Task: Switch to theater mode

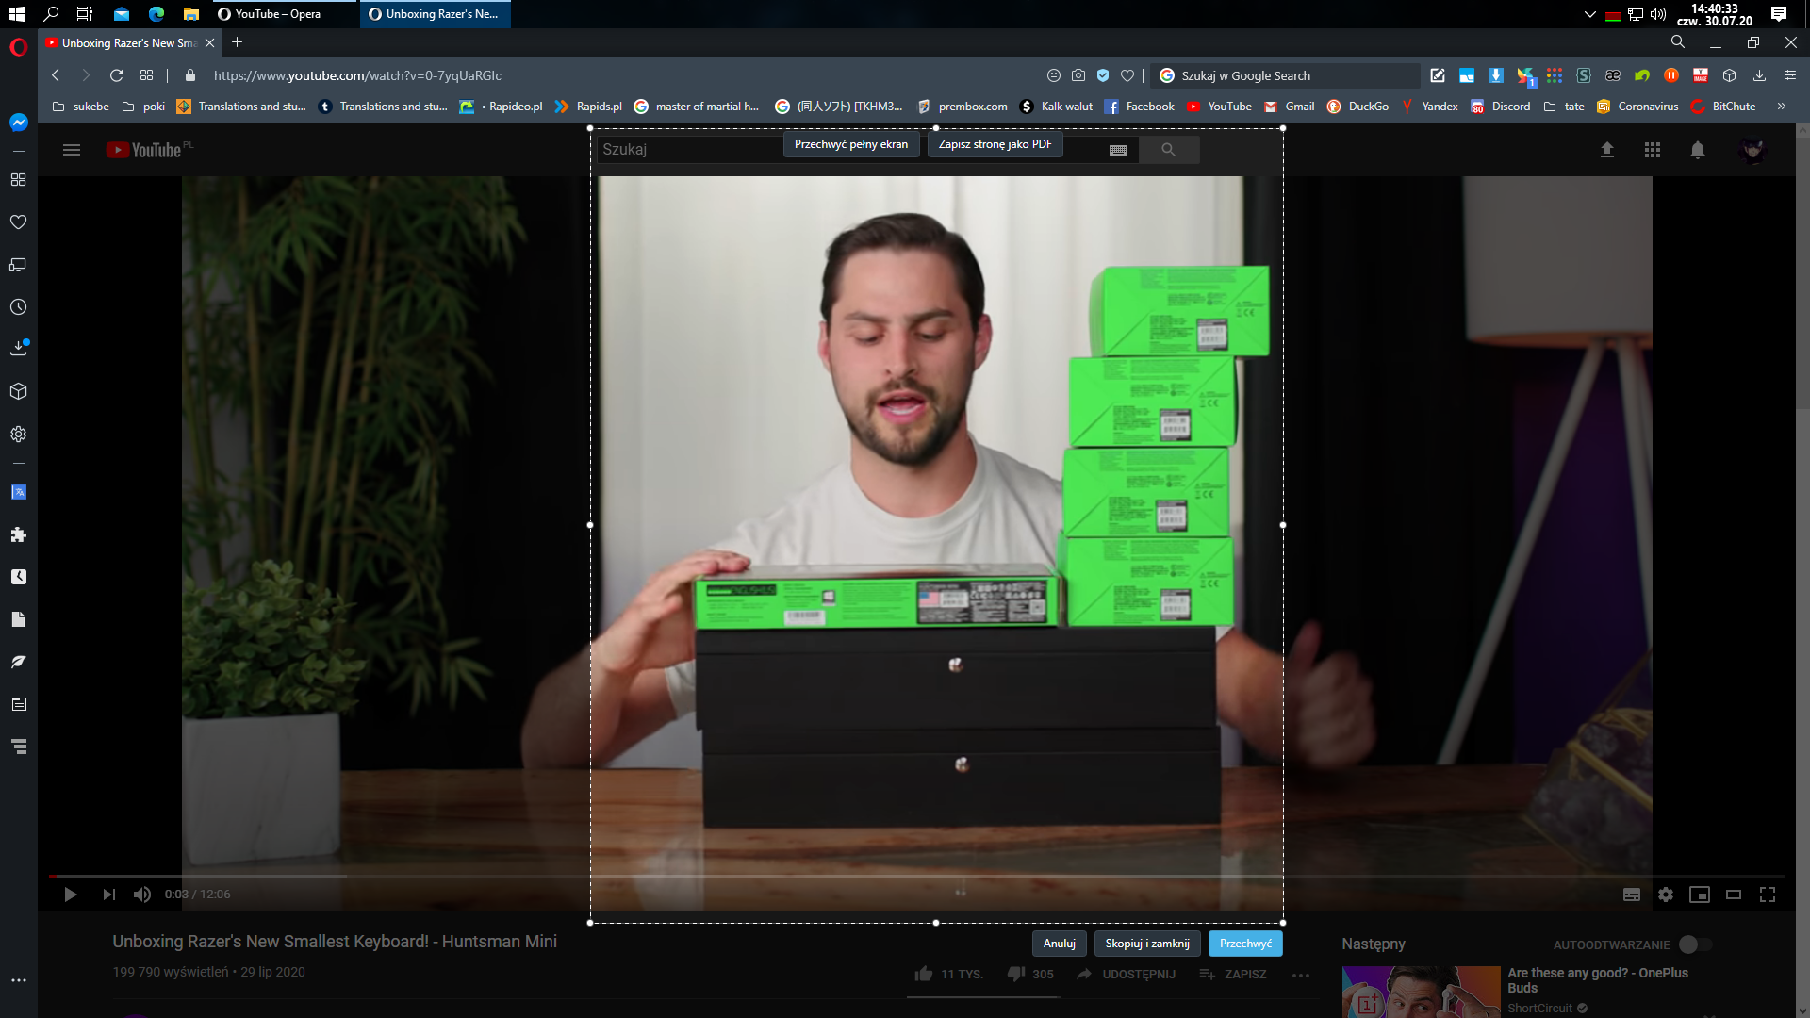Action: [x=1734, y=895]
